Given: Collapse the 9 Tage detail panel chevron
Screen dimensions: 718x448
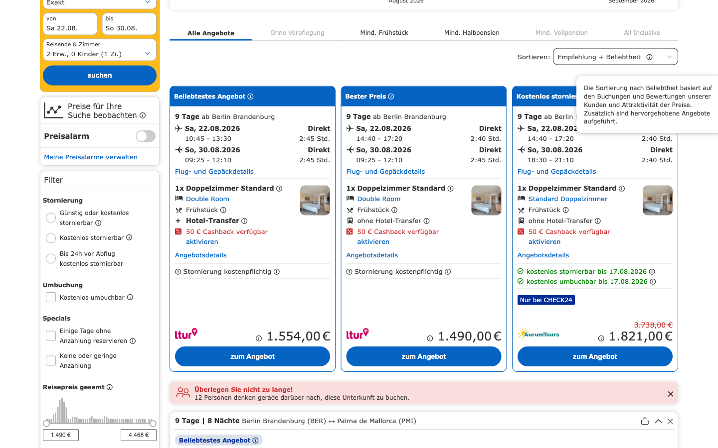Looking at the screenshot, I should 658,421.
